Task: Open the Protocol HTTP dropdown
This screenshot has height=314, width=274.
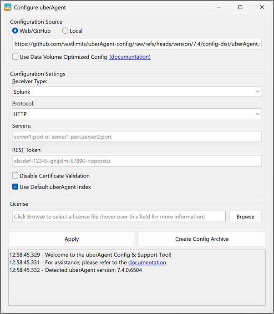Action: (x=137, y=114)
